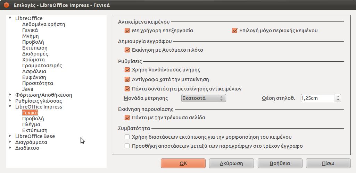
Task: Click the OK button
Action: tap(183, 163)
